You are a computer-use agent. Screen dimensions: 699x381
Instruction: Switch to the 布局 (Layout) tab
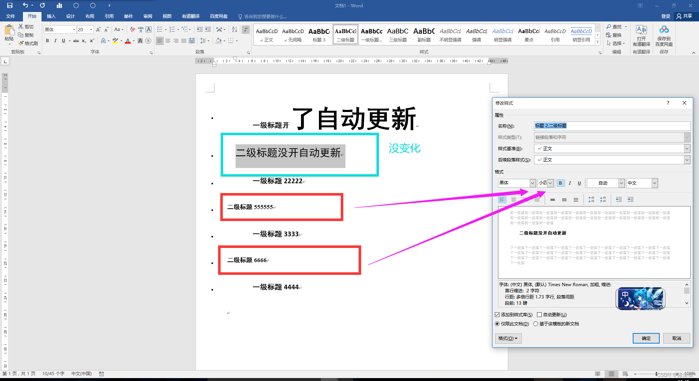(x=90, y=16)
